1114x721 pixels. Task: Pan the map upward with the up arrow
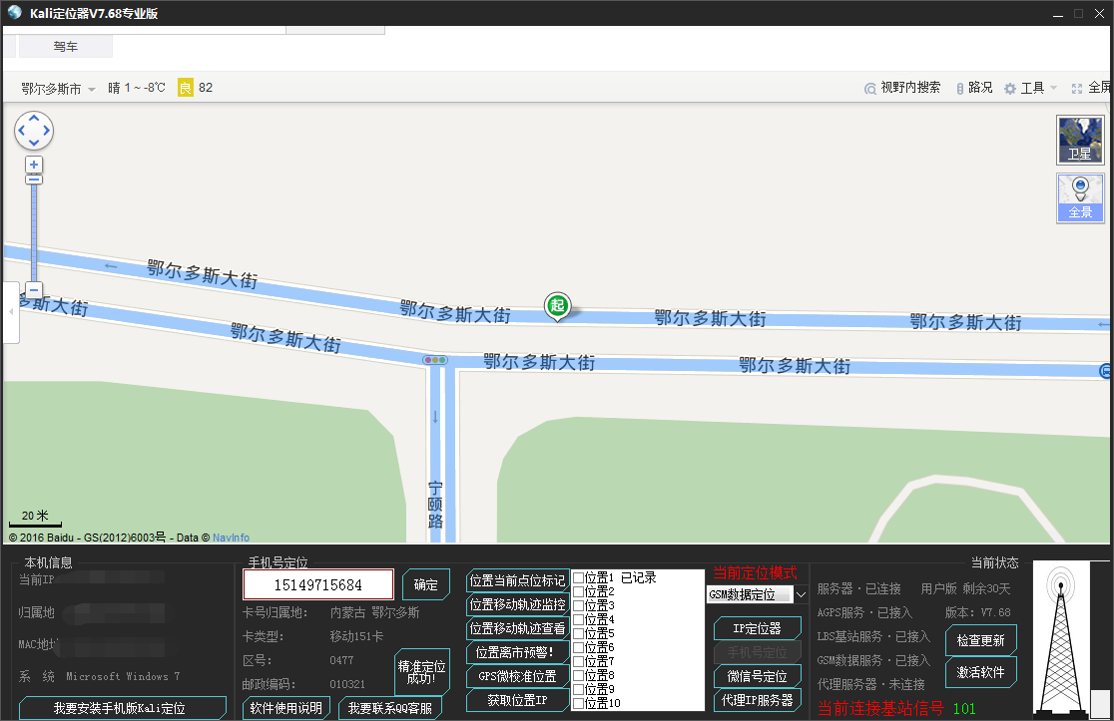[34, 119]
